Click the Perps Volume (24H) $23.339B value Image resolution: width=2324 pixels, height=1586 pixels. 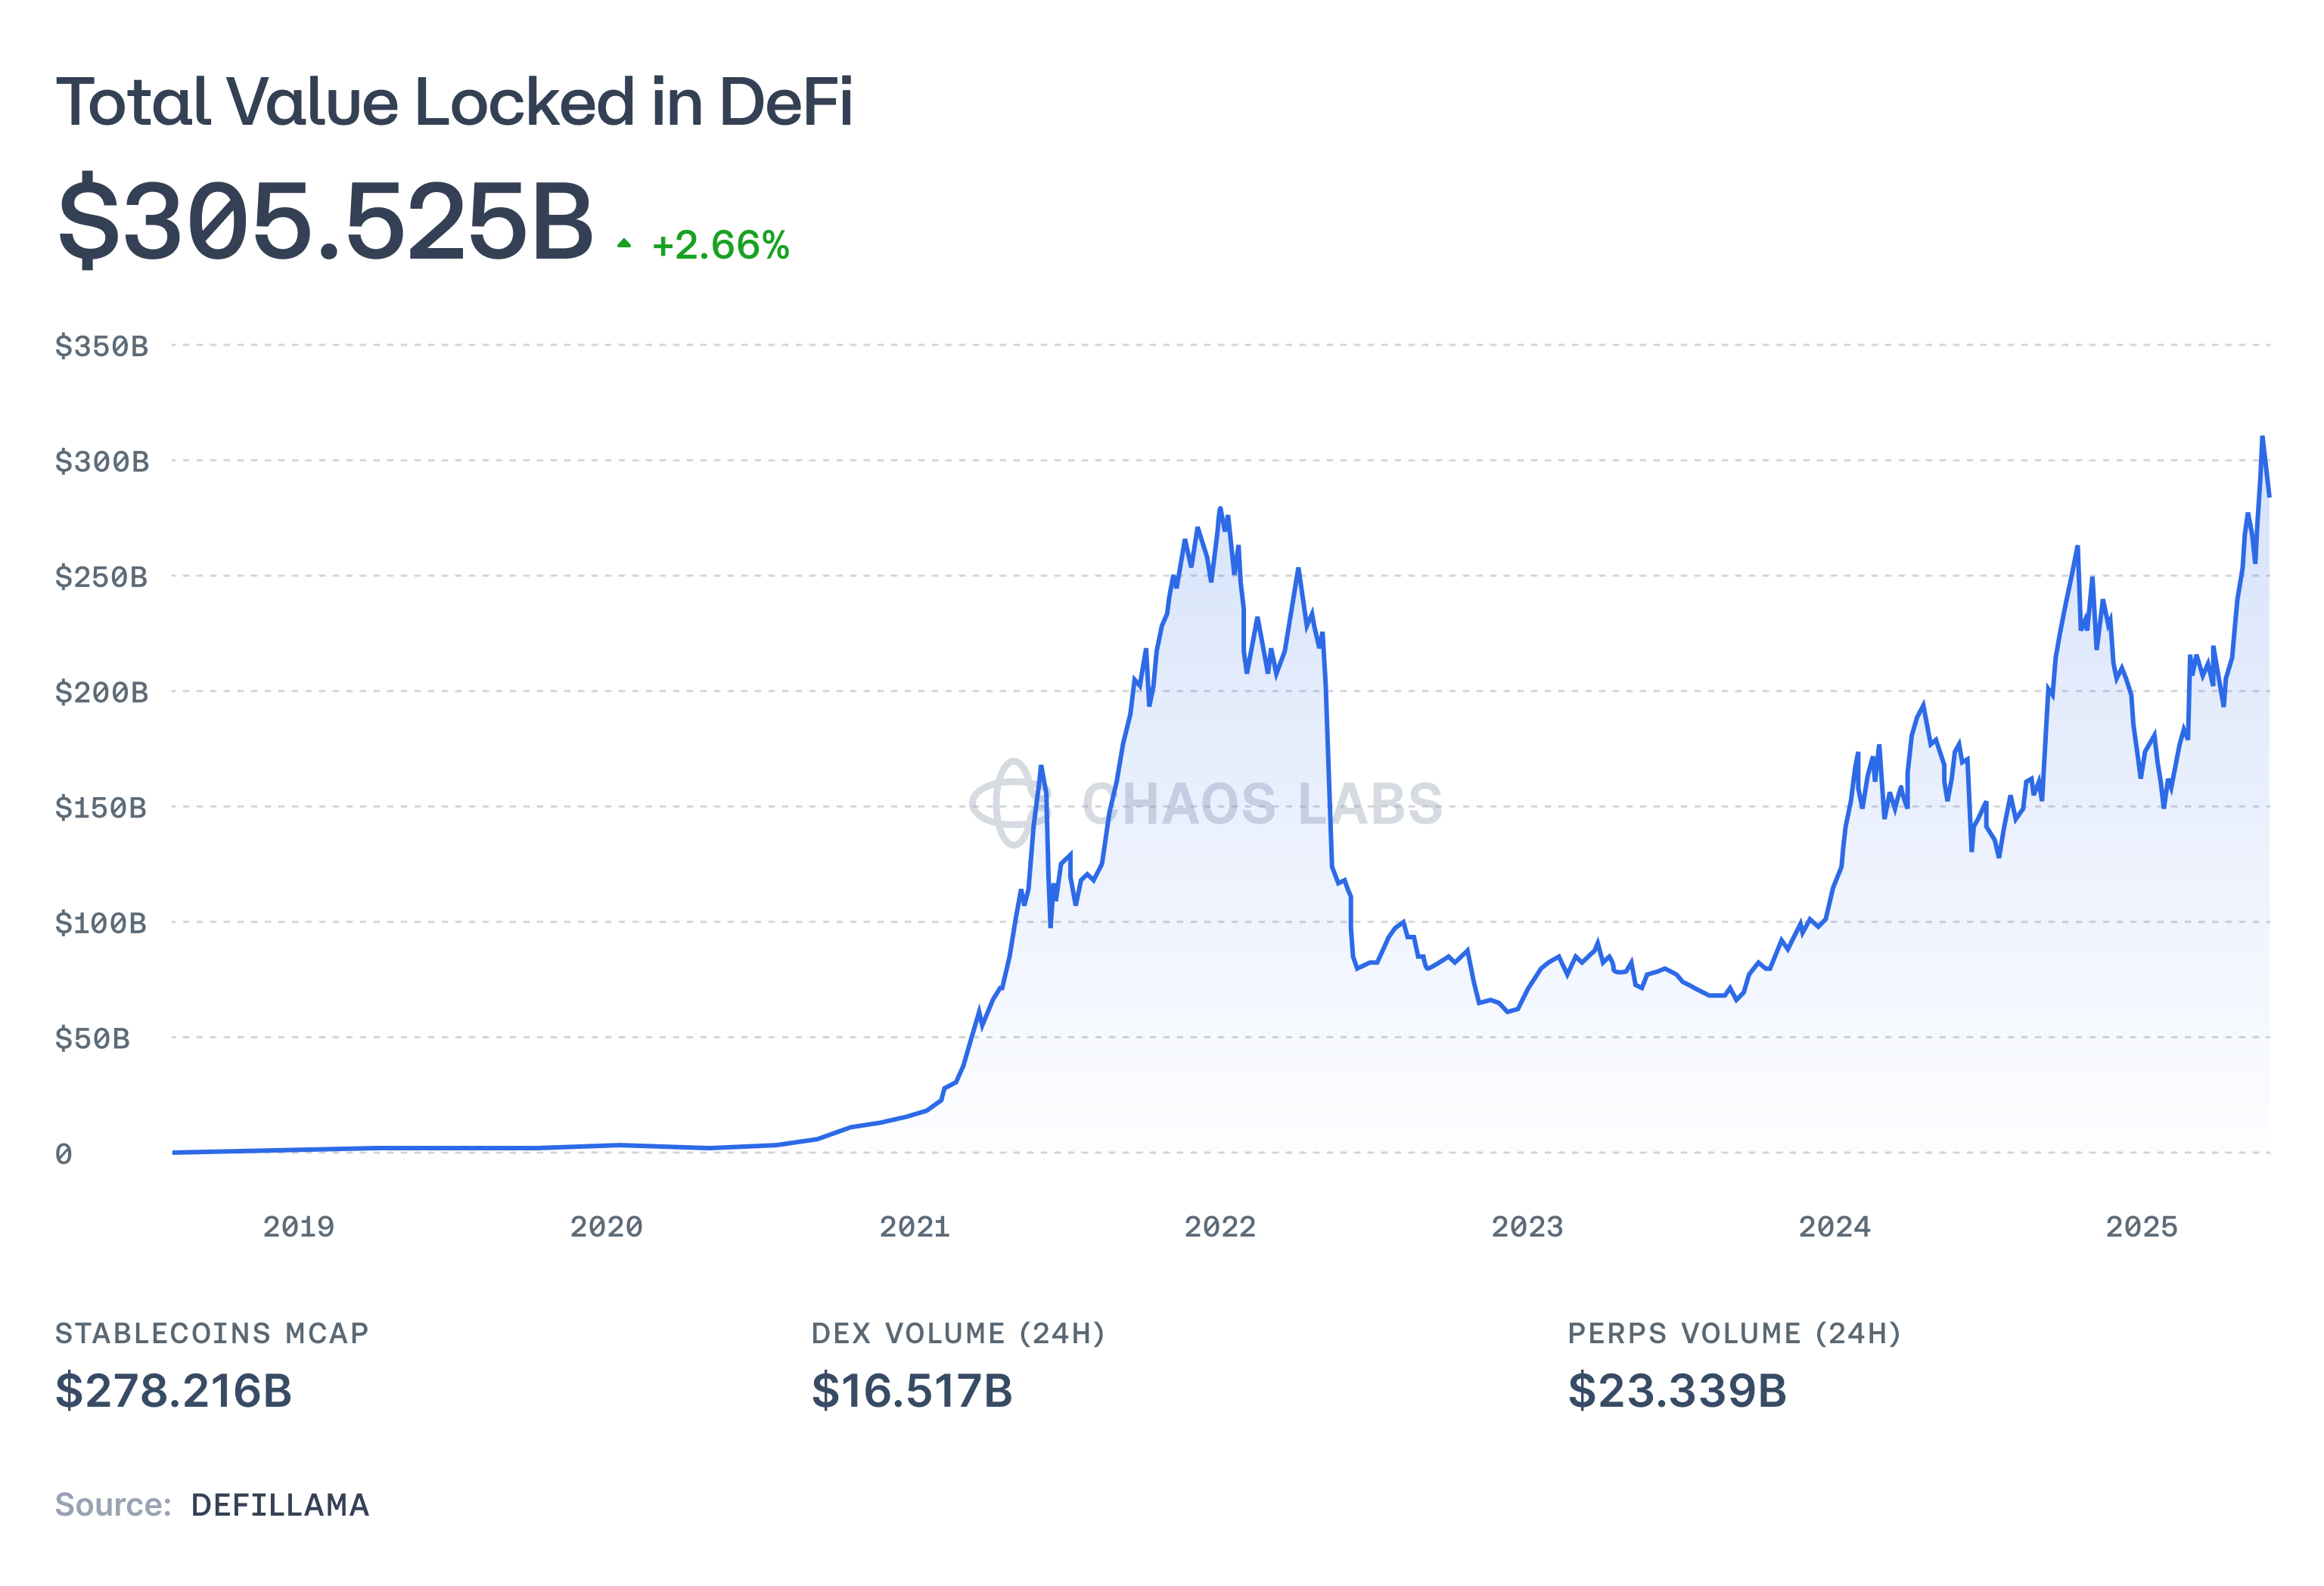point(1676,1390)
